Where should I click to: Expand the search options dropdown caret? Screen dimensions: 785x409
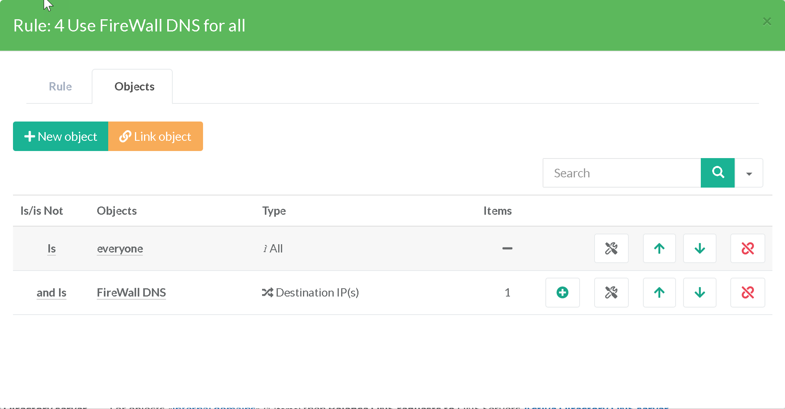coord(749,173)
